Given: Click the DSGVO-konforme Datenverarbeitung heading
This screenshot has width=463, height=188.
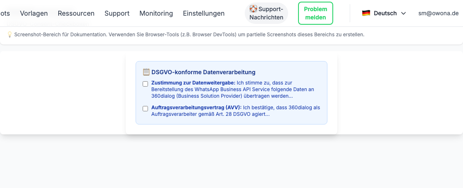Looking at the screenshot, I should (x=203, y=72).
